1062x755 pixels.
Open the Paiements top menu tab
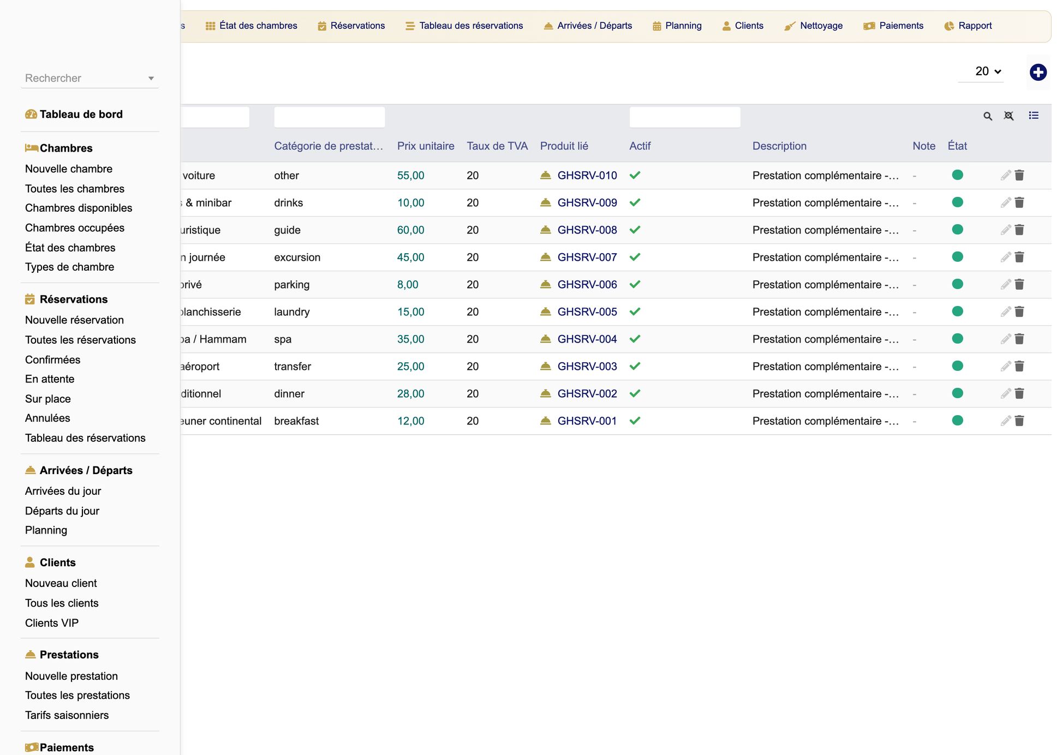(893, 26)
